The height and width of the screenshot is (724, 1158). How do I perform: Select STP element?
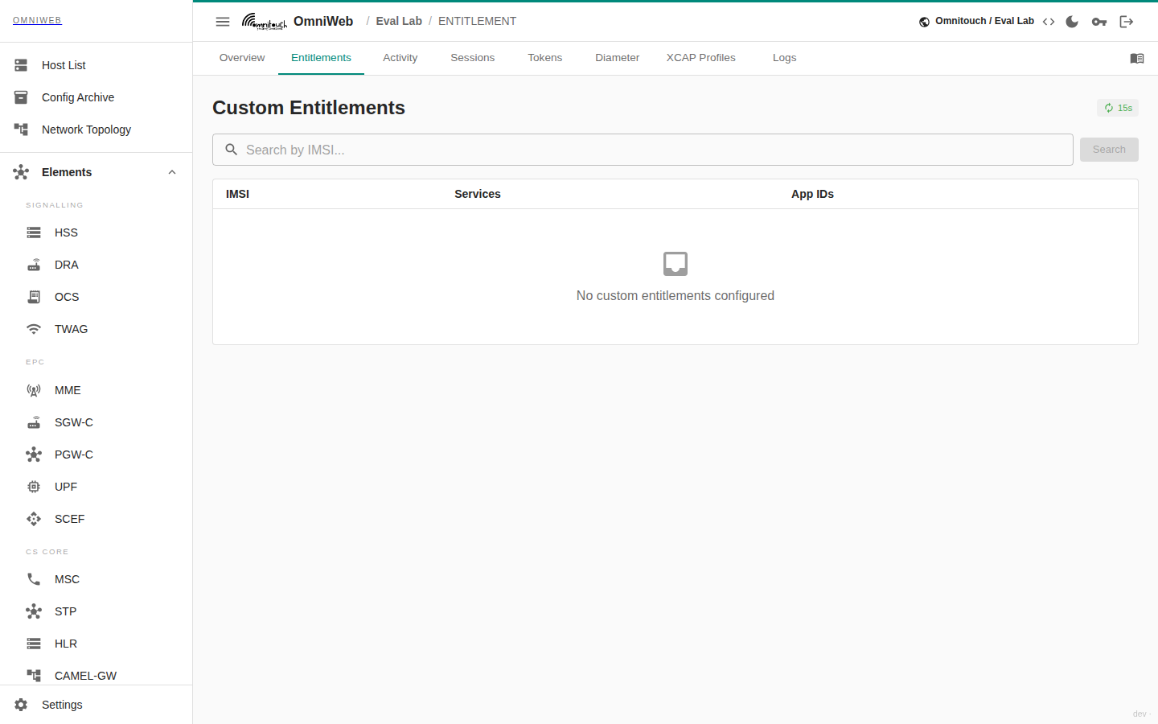click(96, 611)
